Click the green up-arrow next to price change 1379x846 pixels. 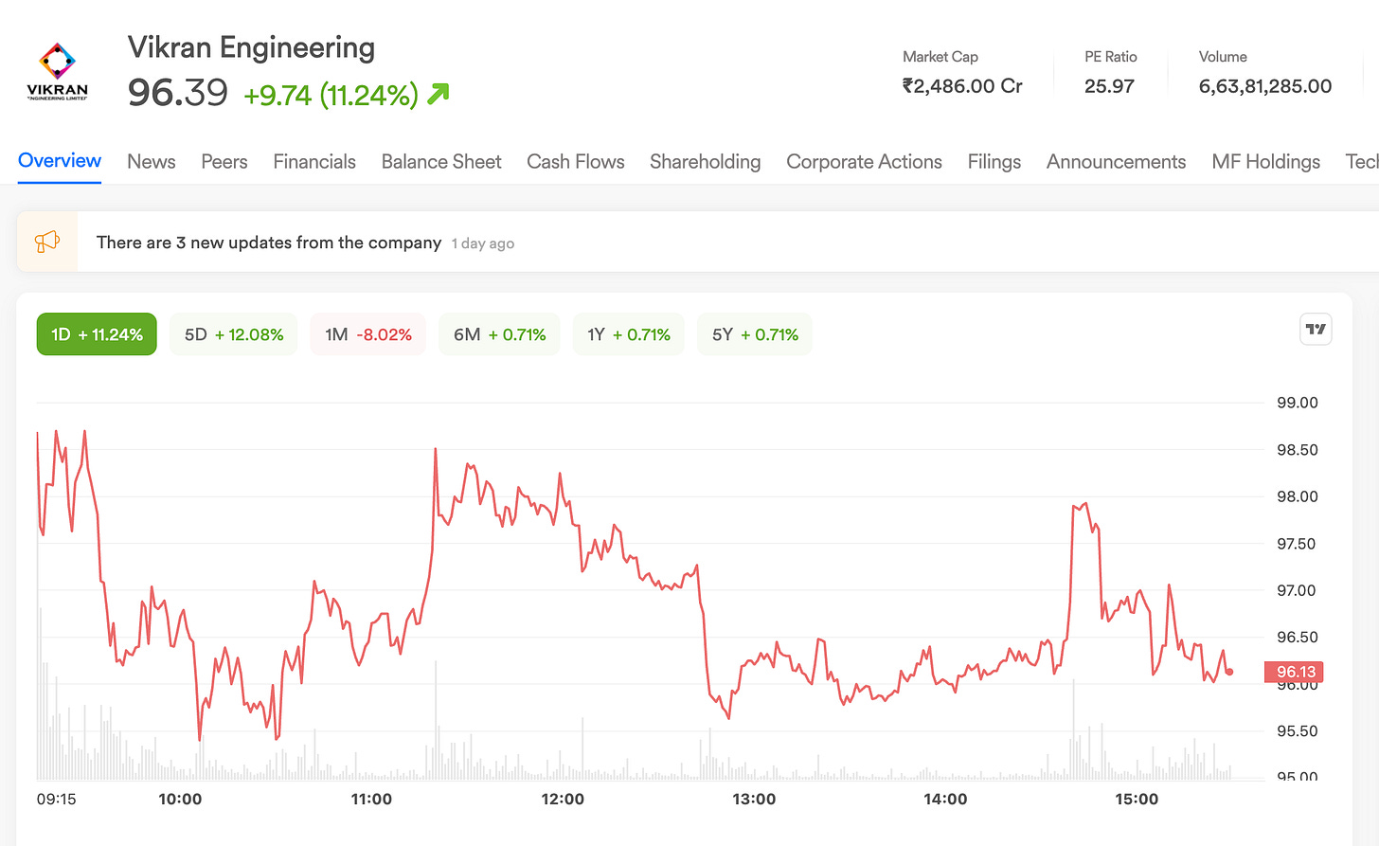coord(439,93)
